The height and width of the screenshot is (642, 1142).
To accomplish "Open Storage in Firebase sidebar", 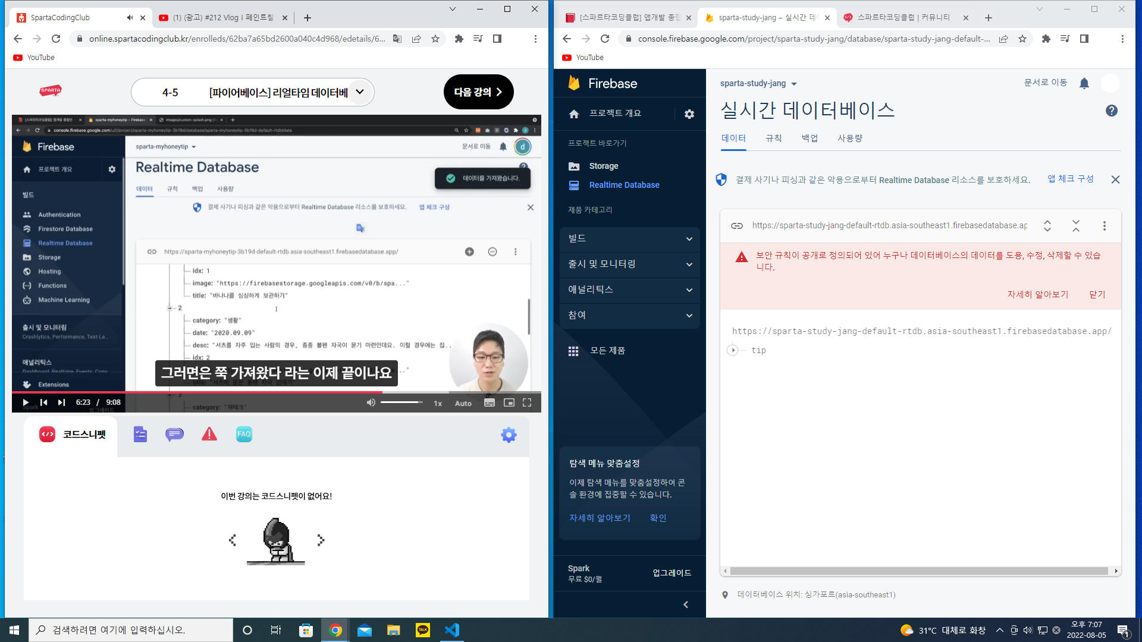I will click(x=604, y=166).
